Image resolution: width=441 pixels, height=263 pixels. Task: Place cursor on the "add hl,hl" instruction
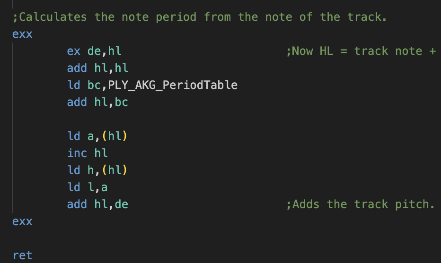tap(97, 68)
